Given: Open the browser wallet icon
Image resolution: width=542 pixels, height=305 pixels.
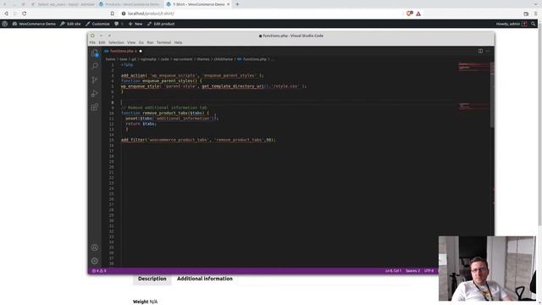Looking at the screenshot, I should (526, 14).
